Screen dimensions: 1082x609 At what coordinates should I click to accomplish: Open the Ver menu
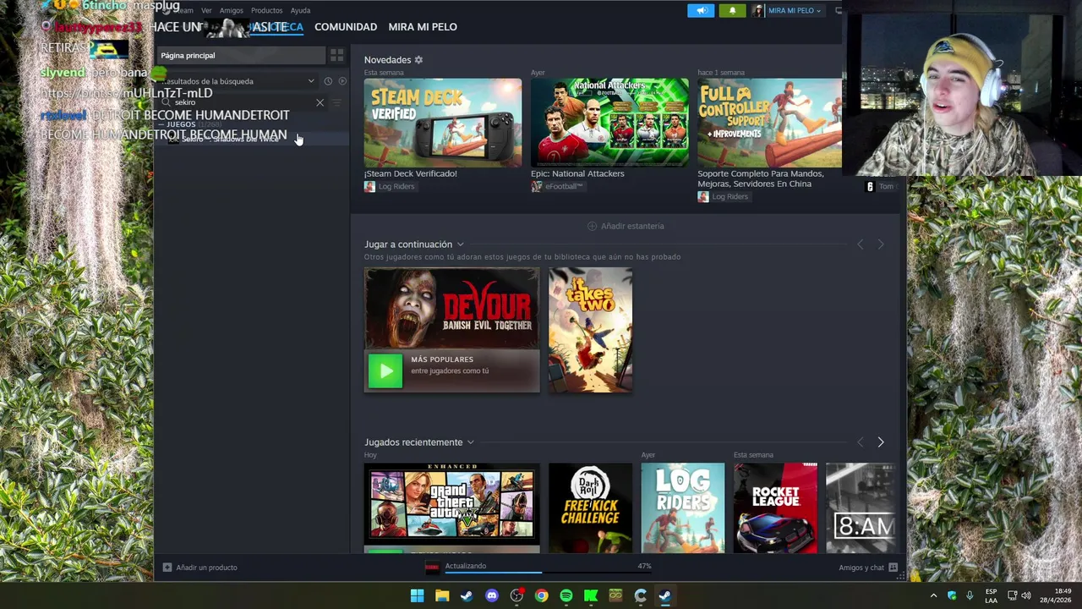[206, 10]
